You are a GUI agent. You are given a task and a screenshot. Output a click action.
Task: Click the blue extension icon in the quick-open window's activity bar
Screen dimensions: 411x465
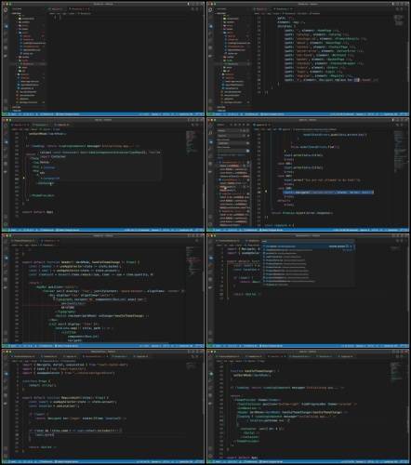(211, 258)
